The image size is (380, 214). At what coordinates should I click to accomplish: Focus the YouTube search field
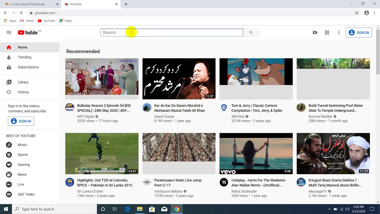(172, 32)
